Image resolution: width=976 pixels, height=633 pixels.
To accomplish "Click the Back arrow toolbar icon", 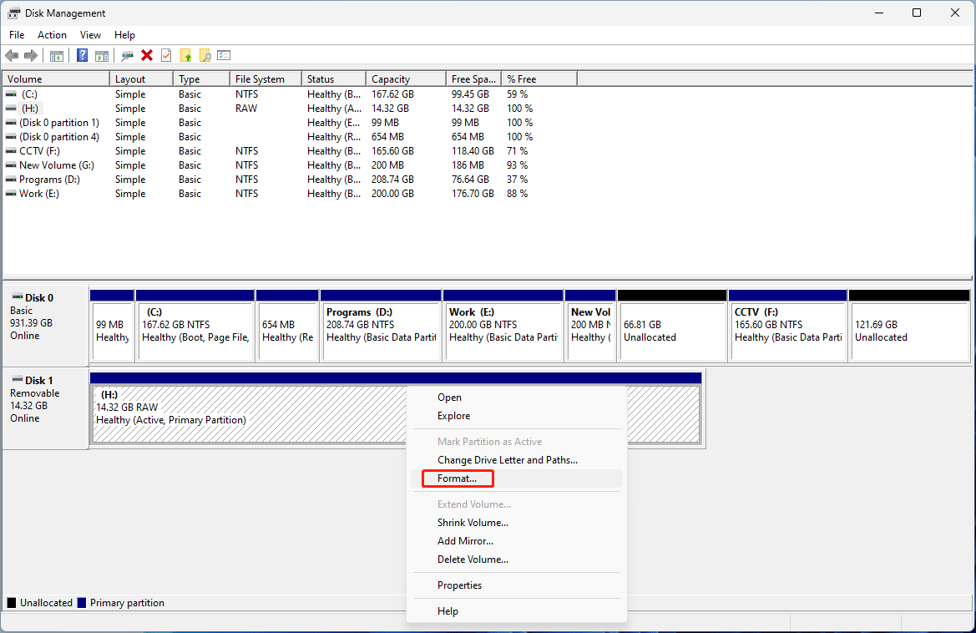I will pyautogui.click(x=12, y=55).
